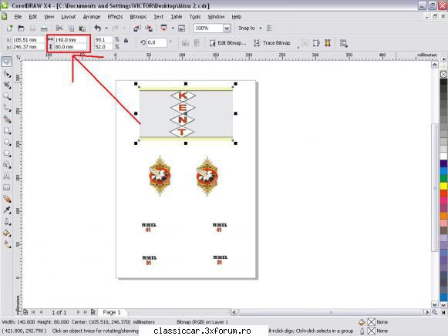Screen dimensions: 448x336
Task: Open the Table tool in toolbox
Action: 7,187
